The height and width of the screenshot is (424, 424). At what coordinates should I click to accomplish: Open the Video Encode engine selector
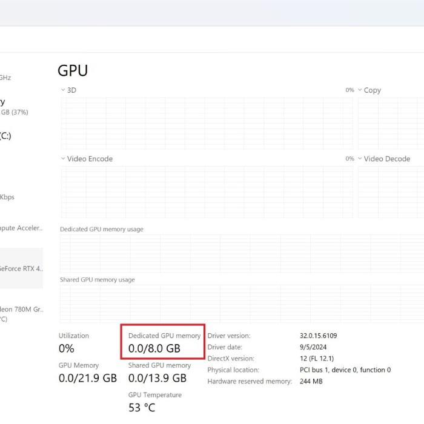[63, 159]
